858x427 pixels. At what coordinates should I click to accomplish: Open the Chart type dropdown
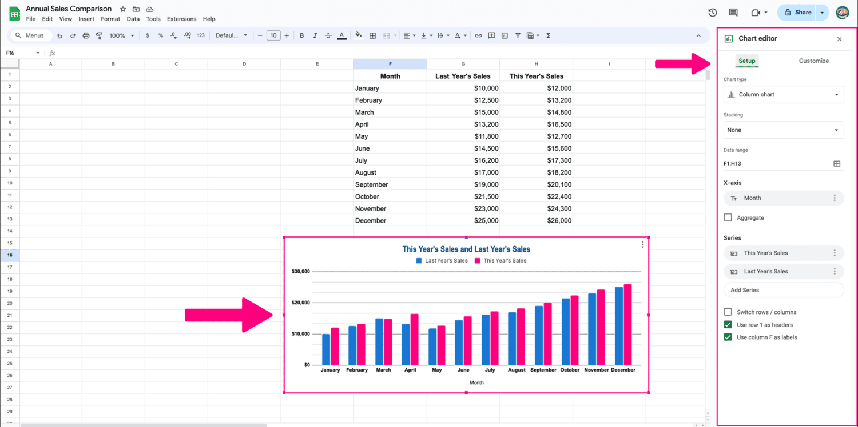coord(784,95)
